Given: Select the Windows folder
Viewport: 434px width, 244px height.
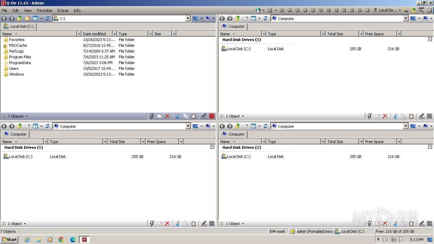Looking at the screenshot, I should pyautogui.click(x=16, y=74).
